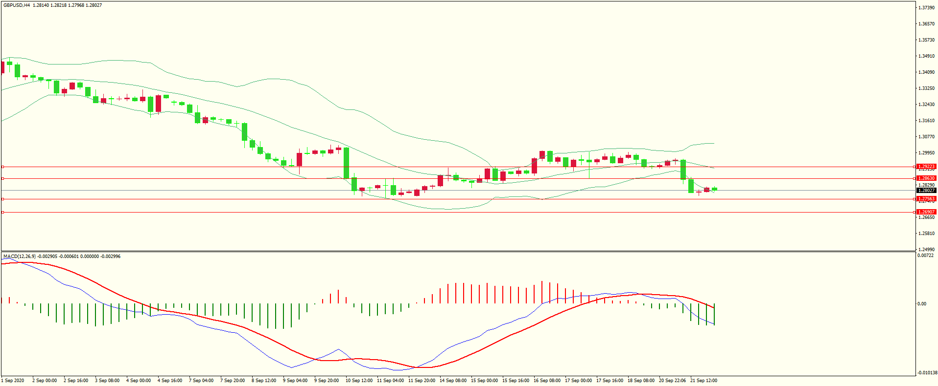Click the MACD(12,26,9) indicator label
The width and height of the screenshot is (938, 386).
(20, 256)
